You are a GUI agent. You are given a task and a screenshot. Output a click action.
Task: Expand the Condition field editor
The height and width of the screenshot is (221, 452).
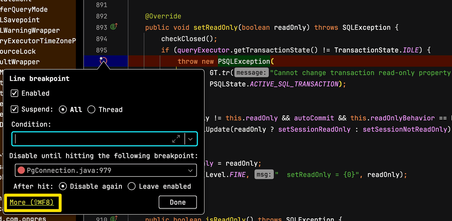tap(176, 139)
